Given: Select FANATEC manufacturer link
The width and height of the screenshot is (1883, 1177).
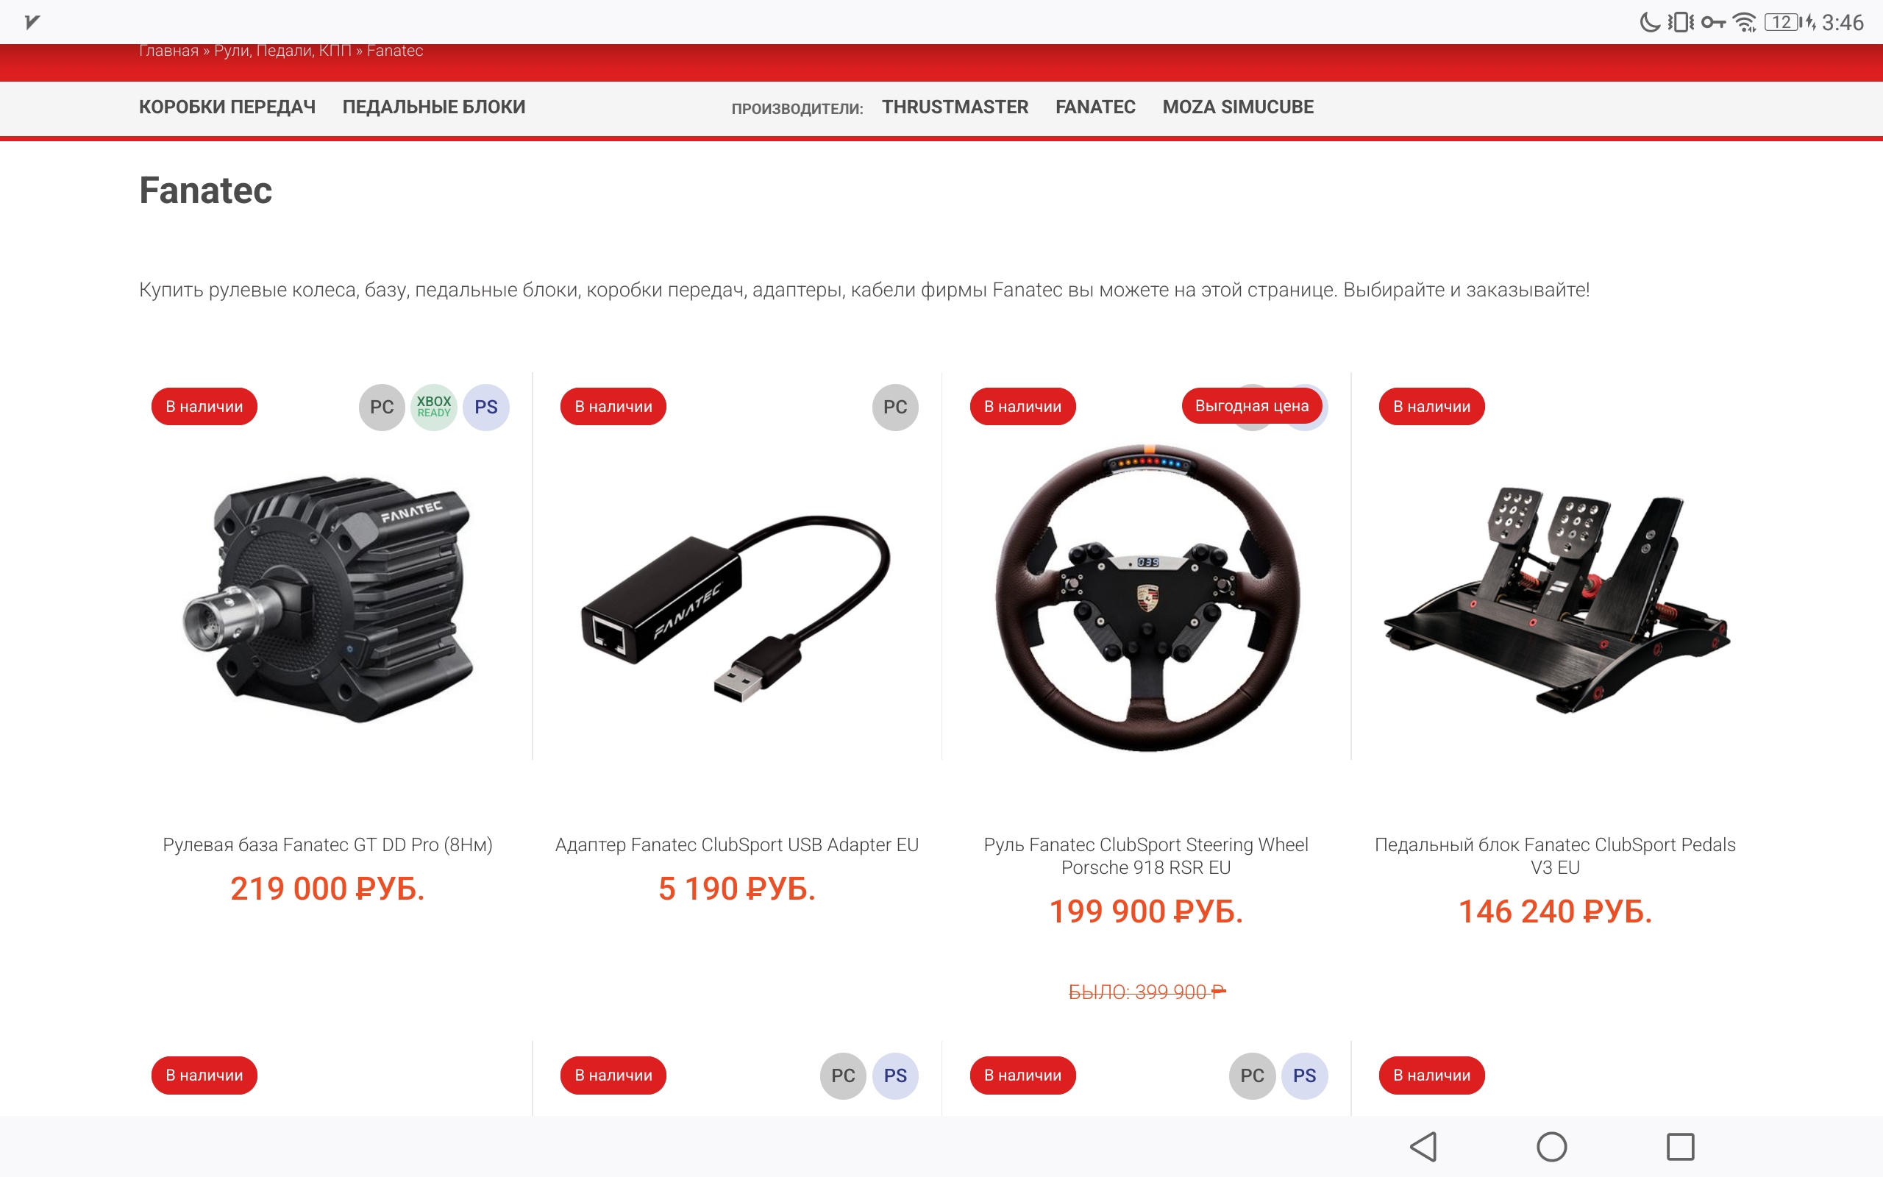Looking at the screenshot, I should click(x=1094, y=107).
